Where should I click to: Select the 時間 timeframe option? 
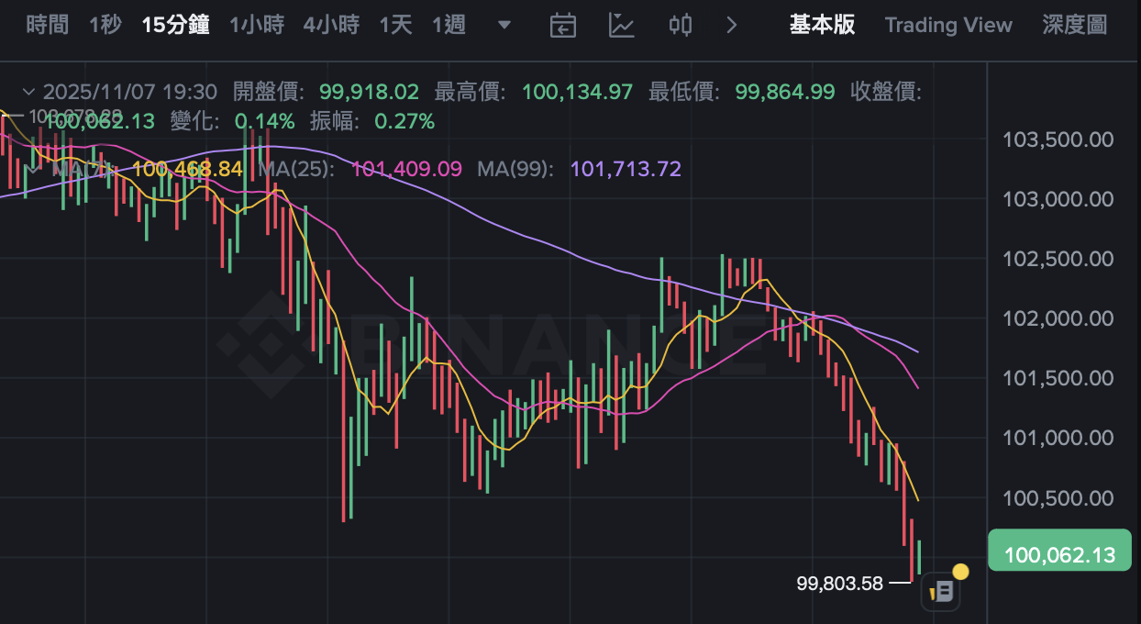[x=48, y=25]
